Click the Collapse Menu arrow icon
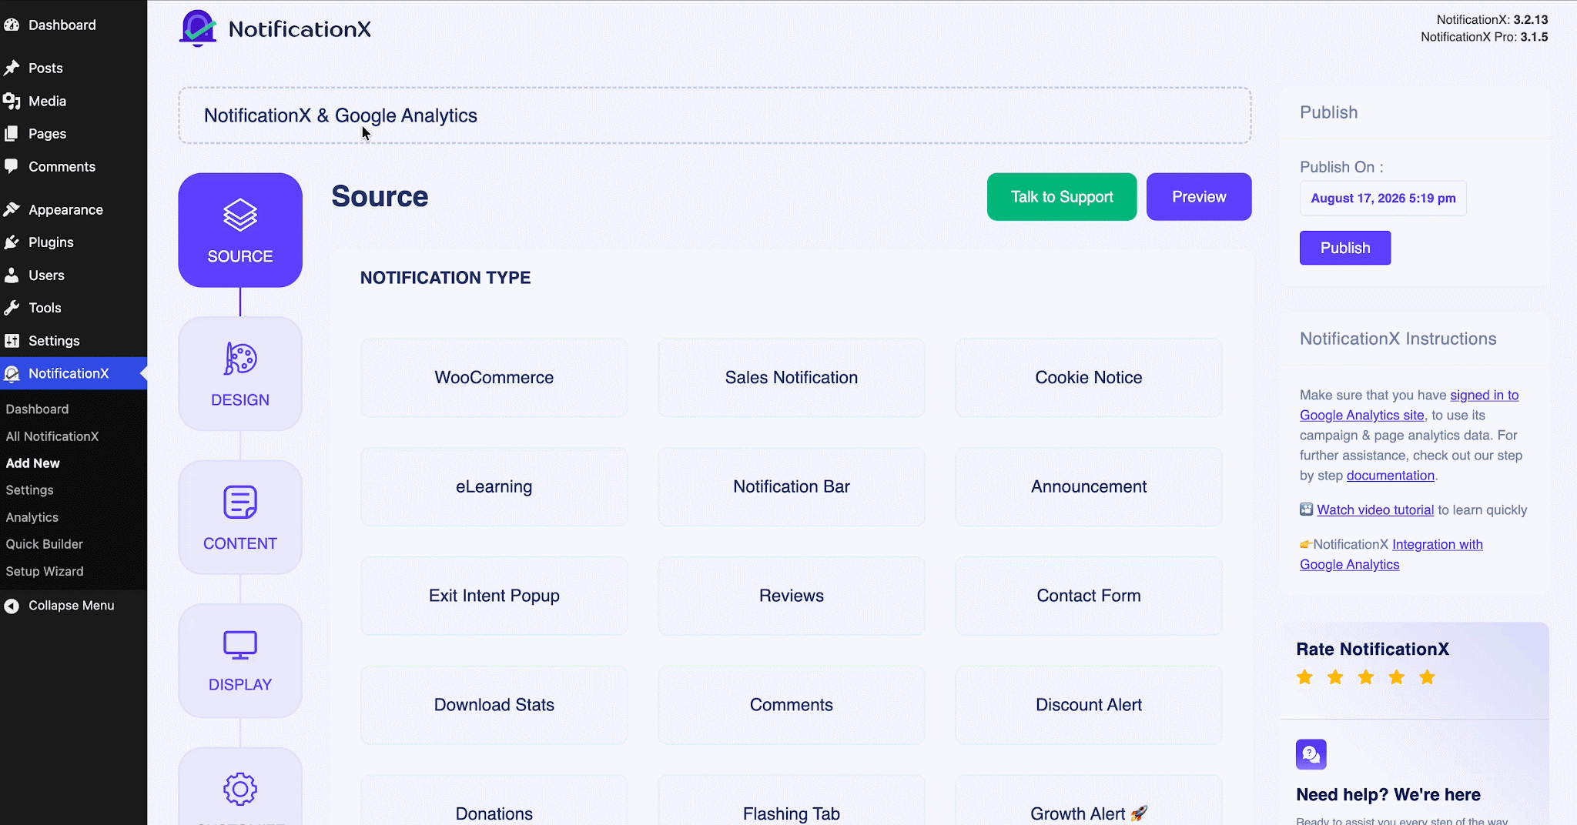Viewport: 1577px width, 825px height. (x=12, y=606)
